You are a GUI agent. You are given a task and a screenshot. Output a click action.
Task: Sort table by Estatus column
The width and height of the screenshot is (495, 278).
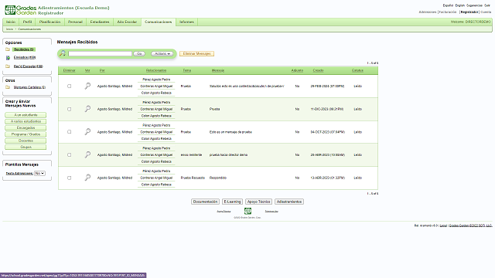357,70
